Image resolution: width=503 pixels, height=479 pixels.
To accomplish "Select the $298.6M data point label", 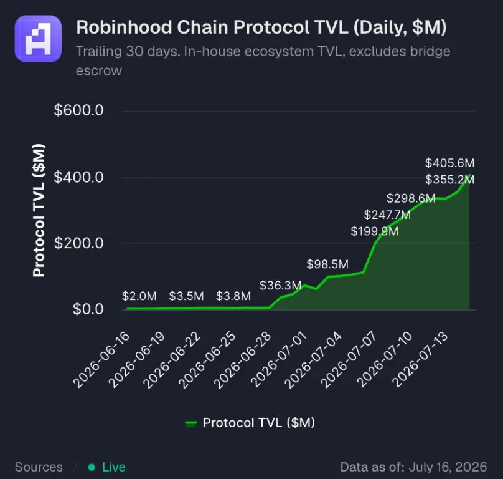I will pos(411,198).
